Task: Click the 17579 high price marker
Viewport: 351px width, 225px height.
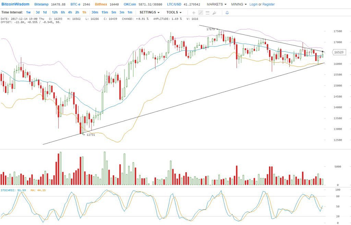Action: click(x=211, y=29)
